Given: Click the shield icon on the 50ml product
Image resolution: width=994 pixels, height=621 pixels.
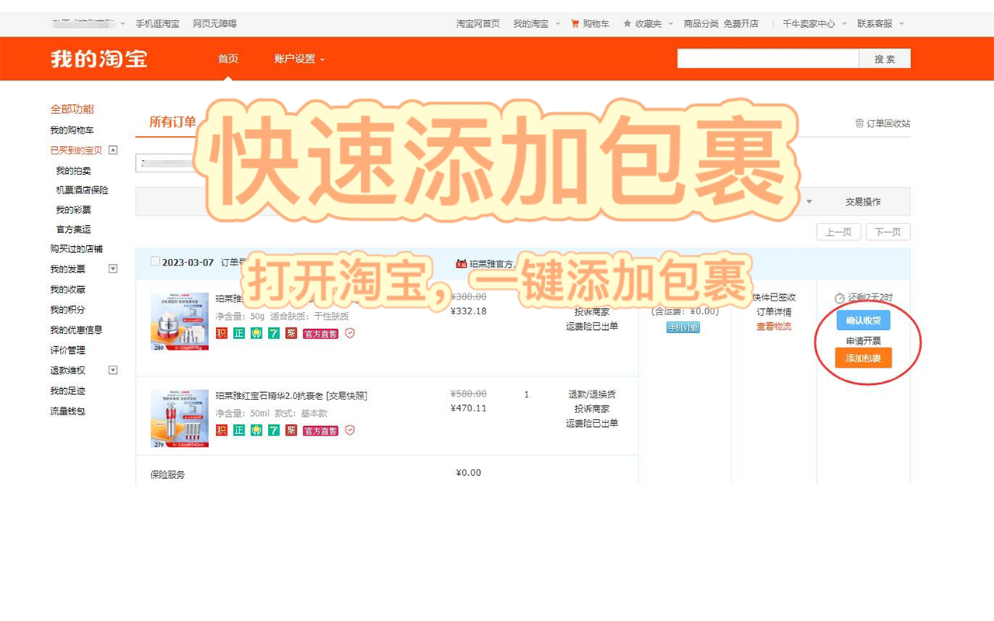Looking at the screenshot, I should [x=350, y=430].
